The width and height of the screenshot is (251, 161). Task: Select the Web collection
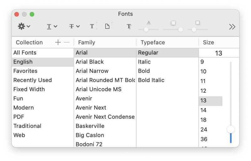tap(43, 135)
